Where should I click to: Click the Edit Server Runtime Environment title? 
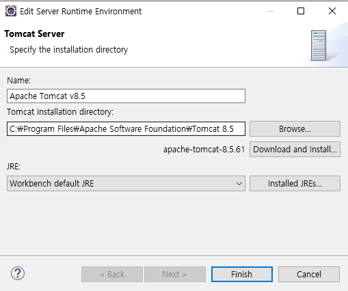(81, 12)
